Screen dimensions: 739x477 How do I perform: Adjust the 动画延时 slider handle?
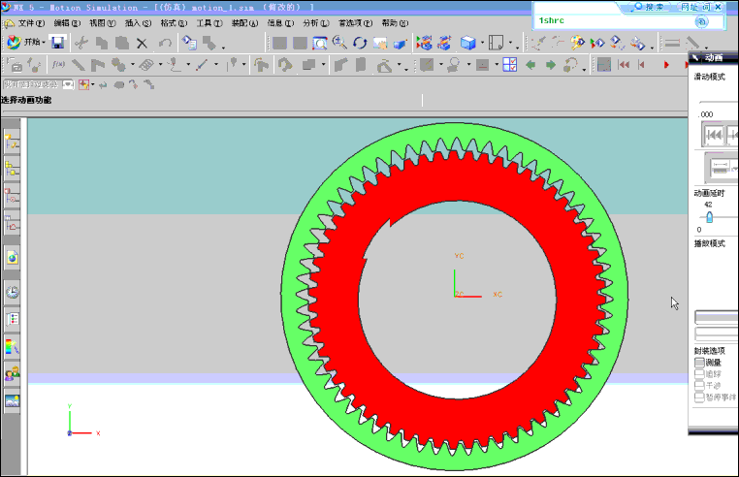(x=709, y=217)
